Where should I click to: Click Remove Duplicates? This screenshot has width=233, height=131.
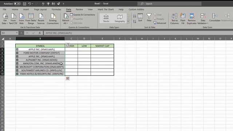click(x=191, y=19)
